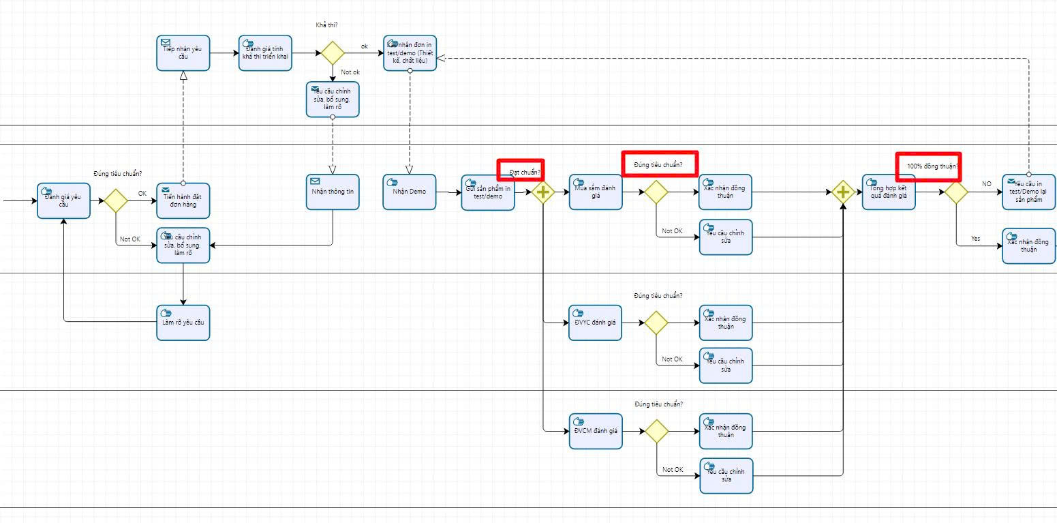The width and height of the screenshot is (1057, 523).
Task: Select the Đánh giá yêu cầu task
Action: (63, 201)
